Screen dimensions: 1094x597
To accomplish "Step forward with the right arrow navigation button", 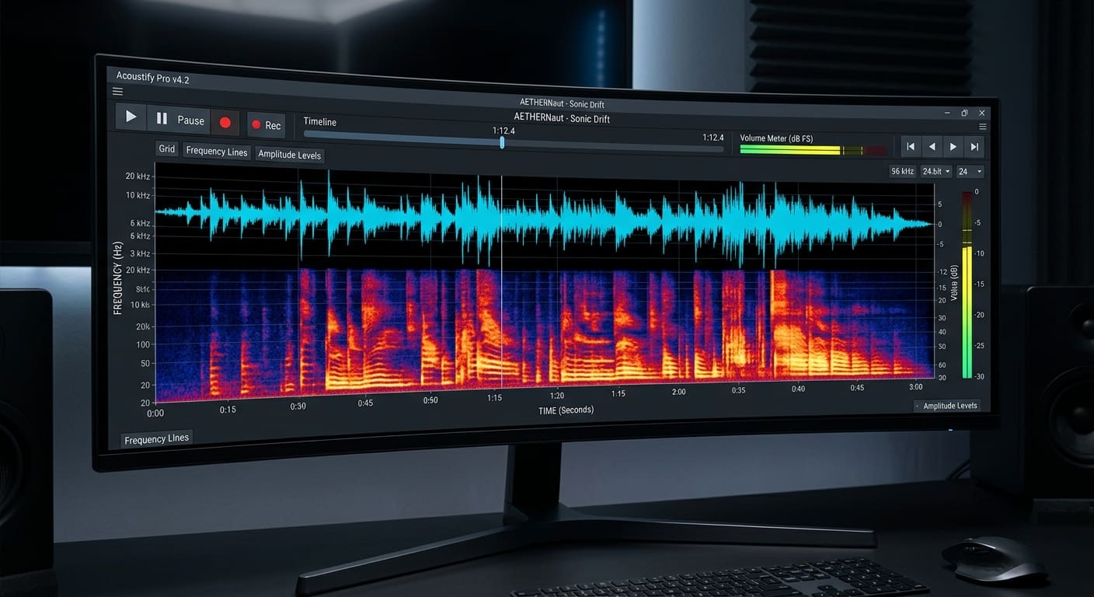I will tap(953, 146).
